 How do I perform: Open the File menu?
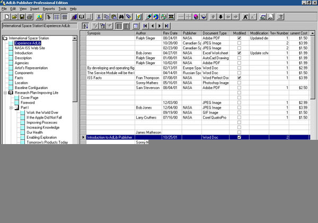[4, 8]
